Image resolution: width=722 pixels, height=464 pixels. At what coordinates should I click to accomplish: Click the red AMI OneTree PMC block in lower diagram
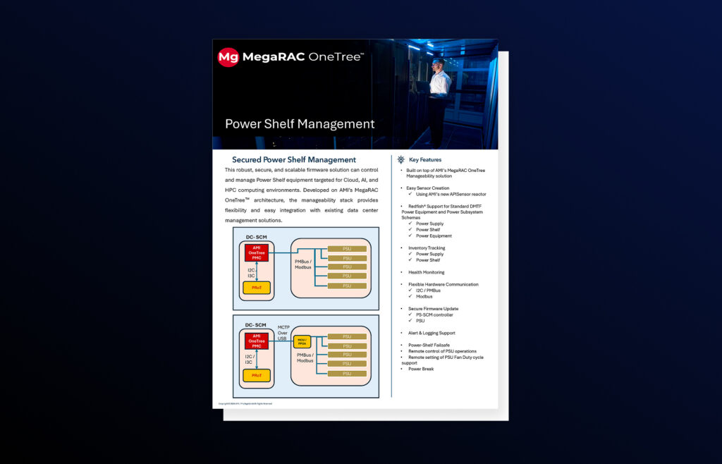pos(257,341)
